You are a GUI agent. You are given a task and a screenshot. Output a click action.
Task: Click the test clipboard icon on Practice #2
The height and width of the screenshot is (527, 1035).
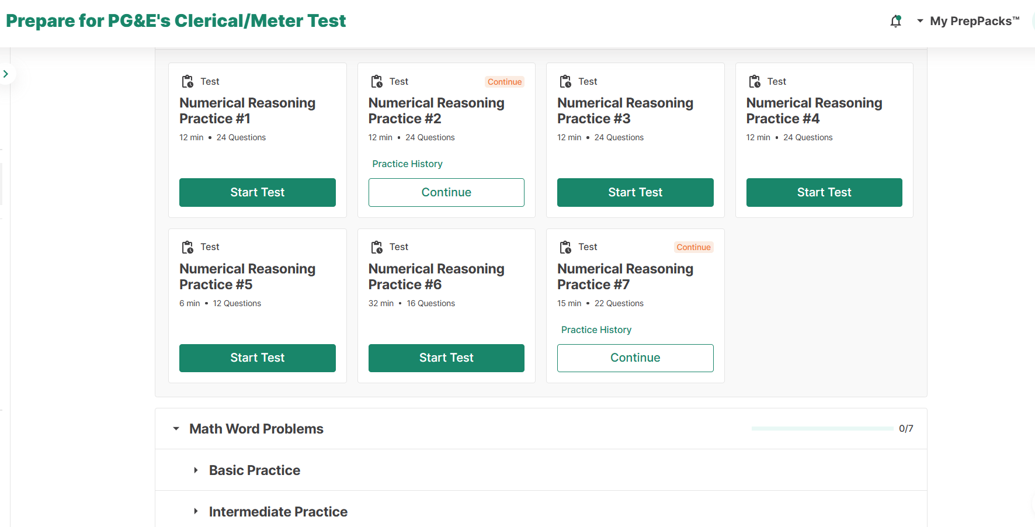pyautogui.click(x=377, y=81)
